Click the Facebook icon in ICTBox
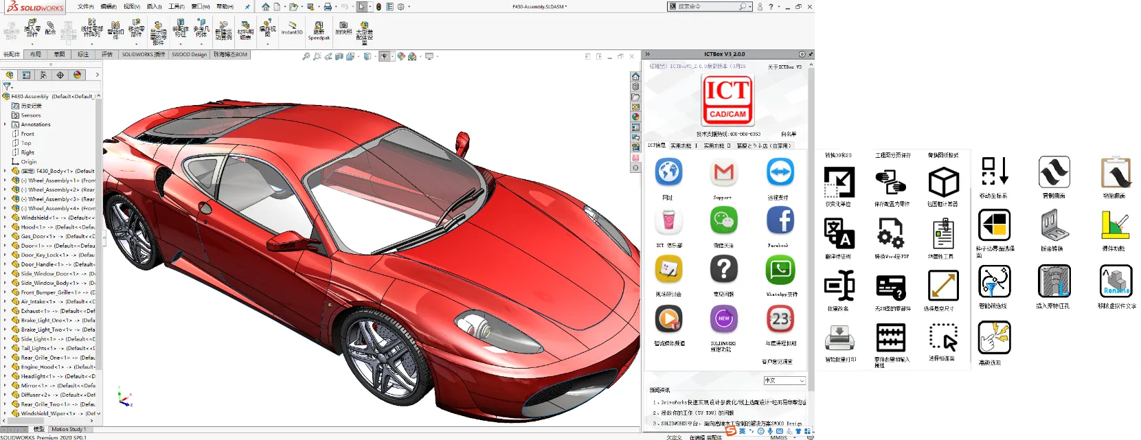This screenshot has height=440, width=1141. [780, 221]
